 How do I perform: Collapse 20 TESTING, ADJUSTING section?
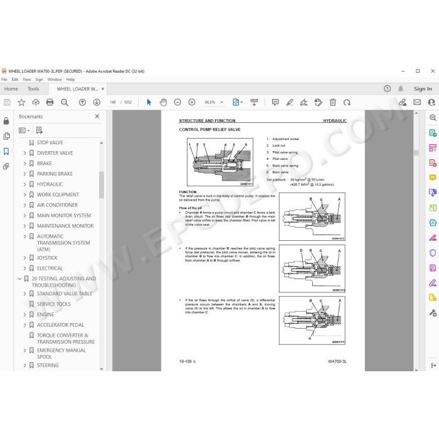click(19, 278)
